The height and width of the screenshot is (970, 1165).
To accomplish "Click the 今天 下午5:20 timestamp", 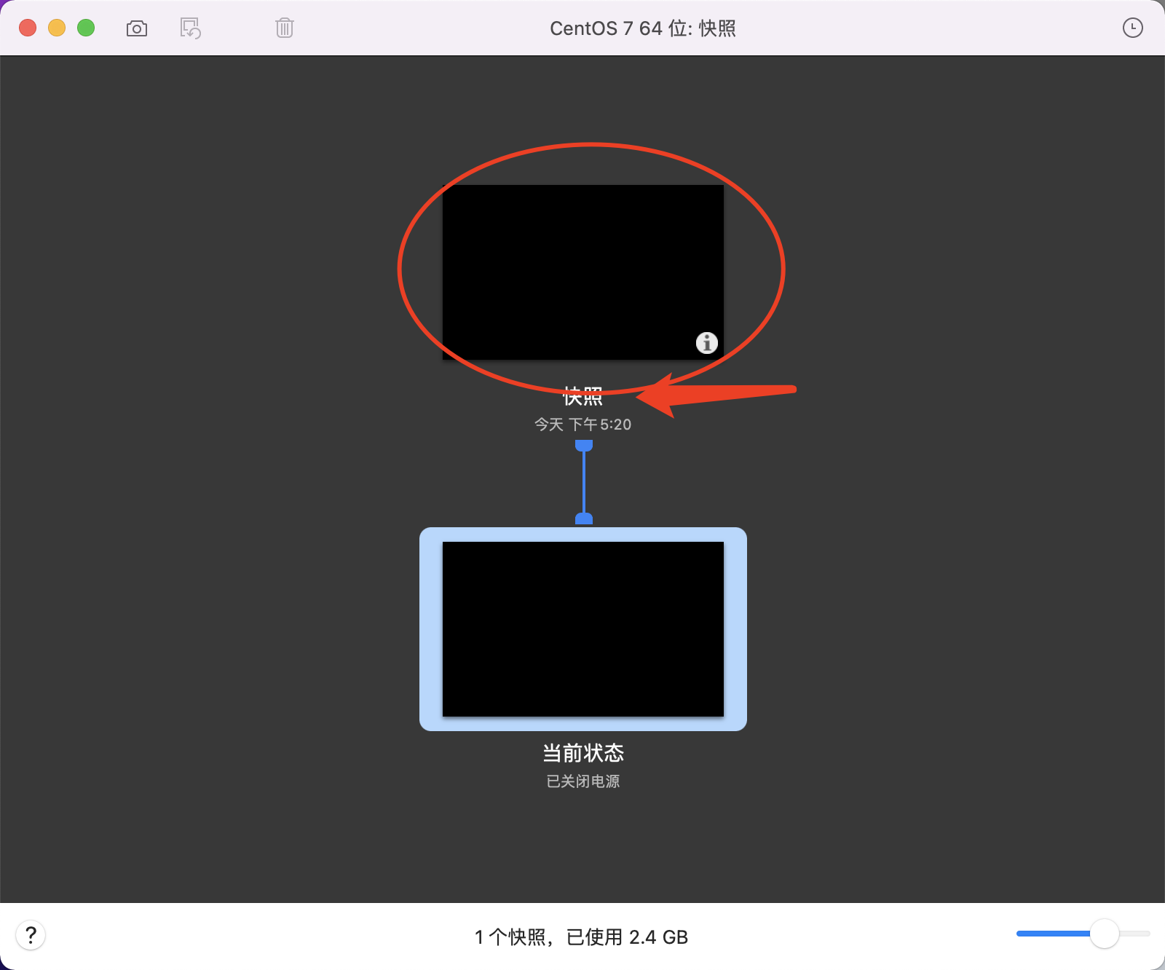I will (583, 424).
